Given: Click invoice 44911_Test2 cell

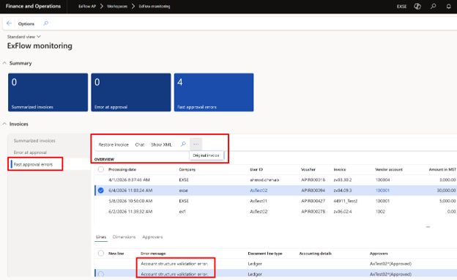Looking at the screenshot, I should click(346, 201).
